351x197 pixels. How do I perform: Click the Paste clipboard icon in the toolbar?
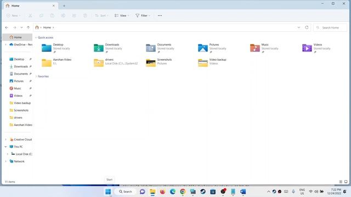pos(52,16)
